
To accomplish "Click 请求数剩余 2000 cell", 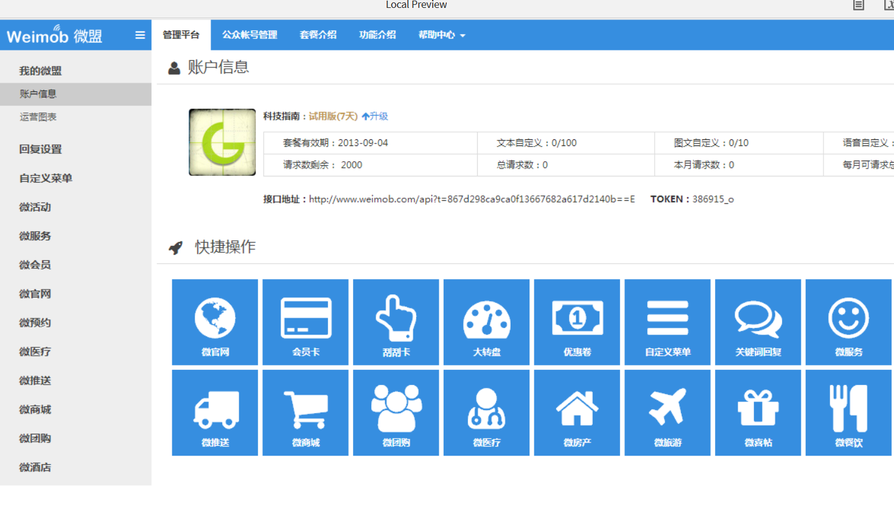I will (x=371, y=165).
